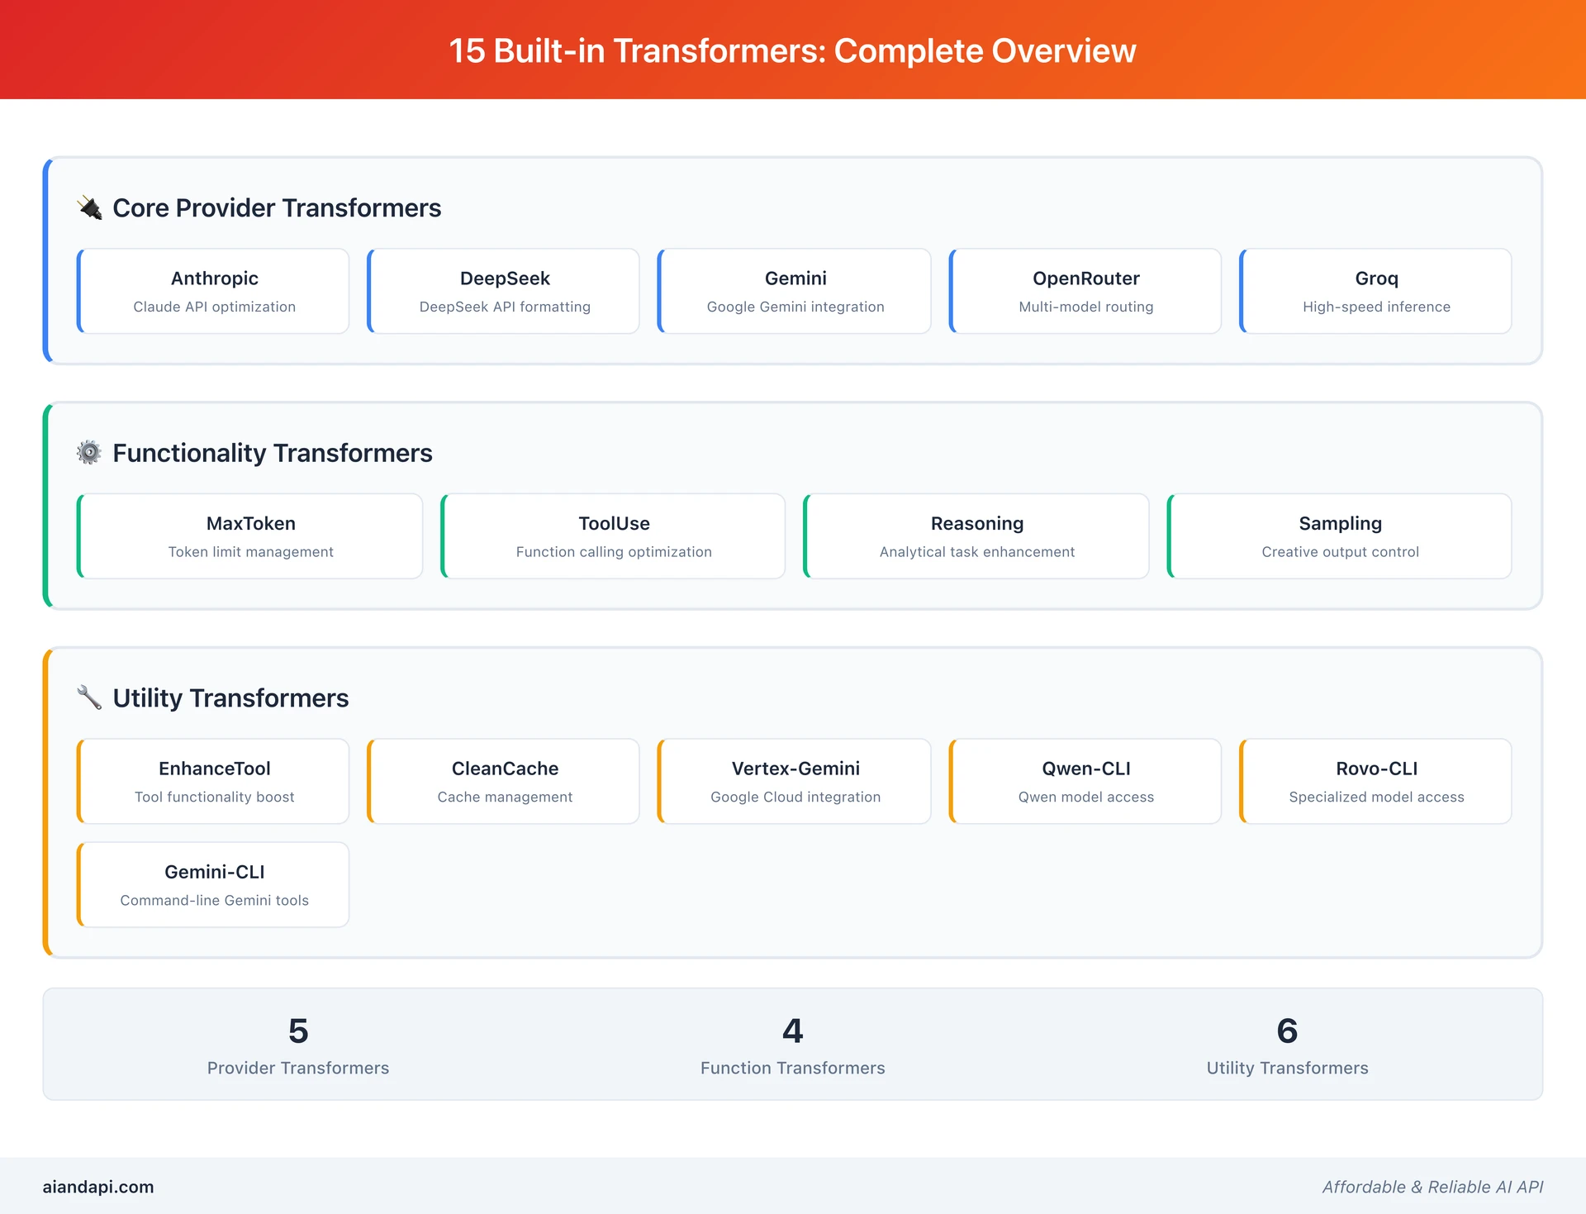Click the count 4 above Function Transformers
1586x1214 pixels.
(793, 1031)
